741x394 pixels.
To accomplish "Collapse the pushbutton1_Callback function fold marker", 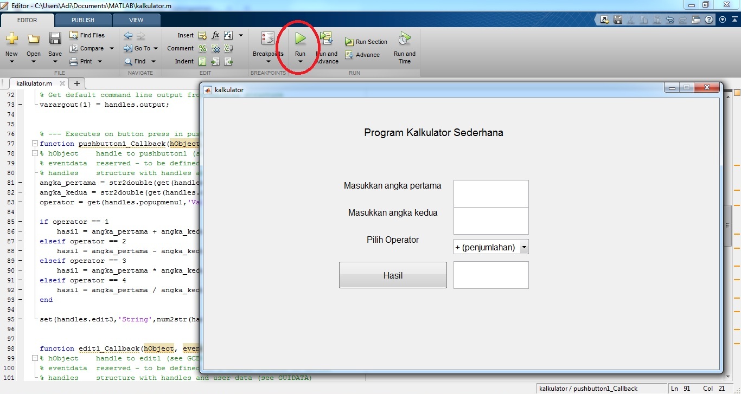I will tap(35, 144).
